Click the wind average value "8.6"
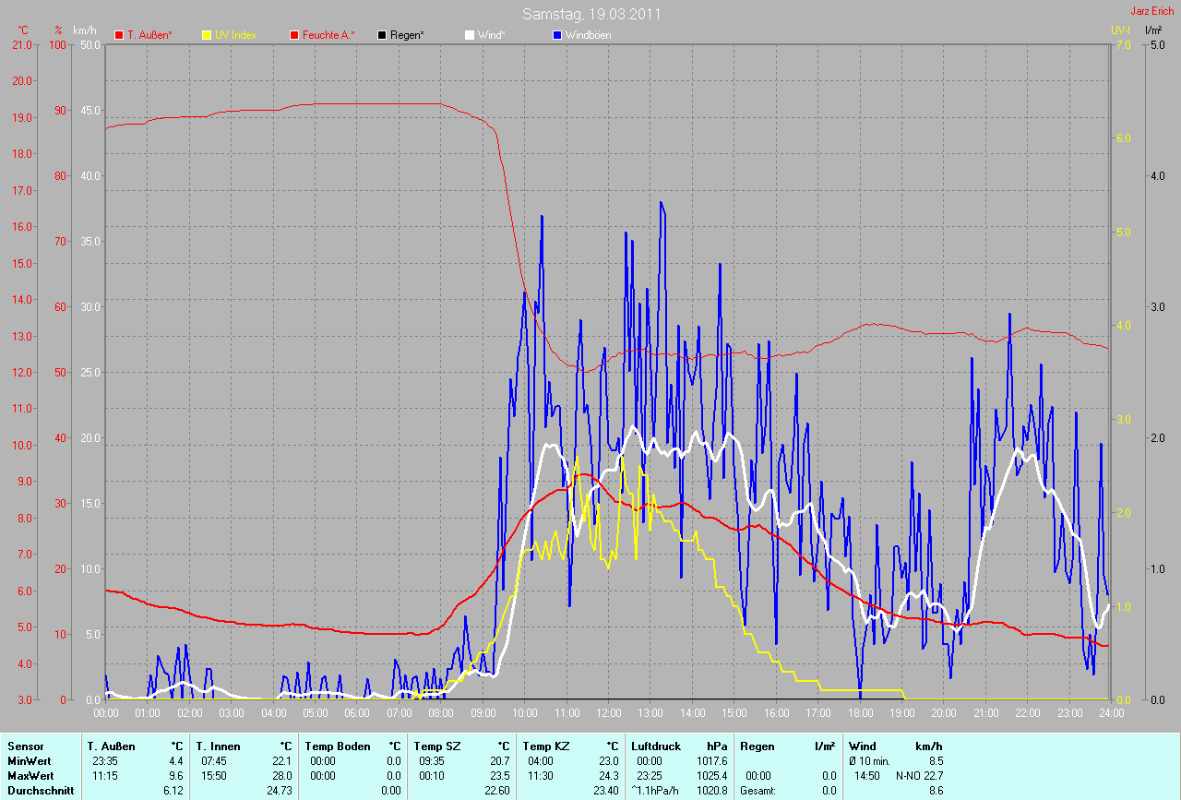Viewport: 1181px width, 800px height. click(x=936, y=790)
